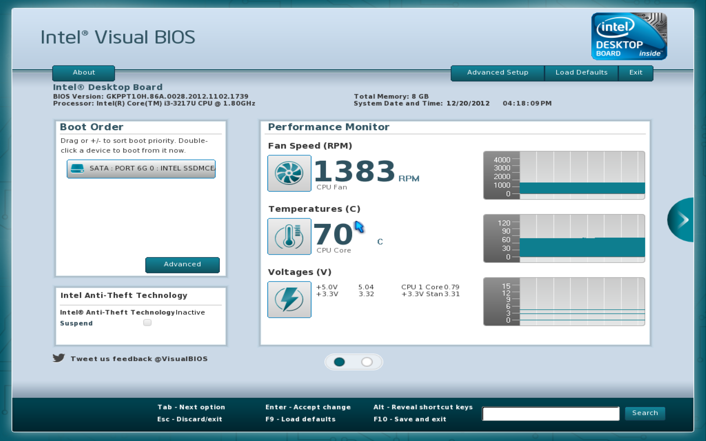
Task: Click the lightning bolt voltages icon
Action: pos(289,300)
